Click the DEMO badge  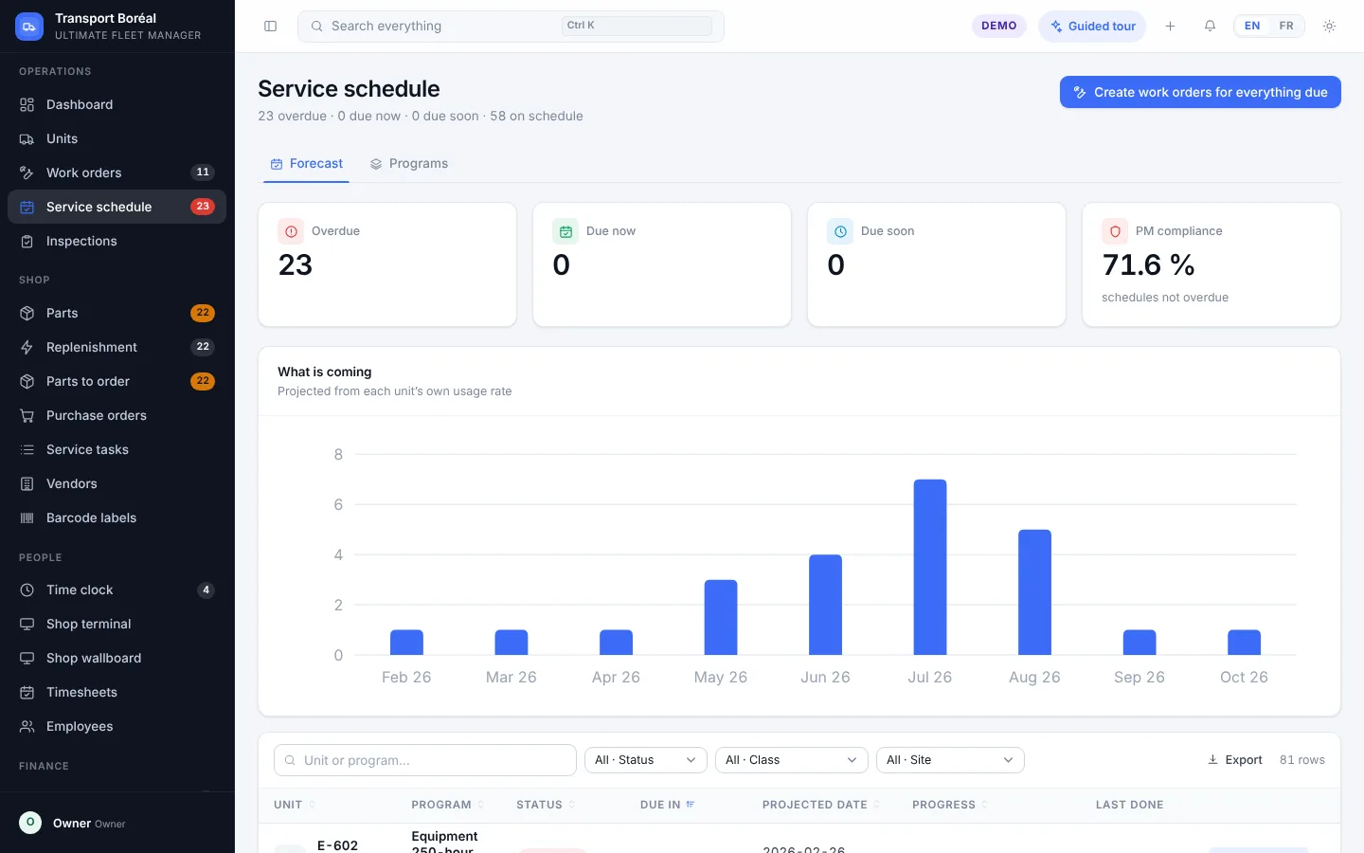(x=998, y=27)
